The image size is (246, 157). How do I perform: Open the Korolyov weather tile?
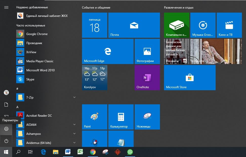pyautogui.click(x=95, y=78)
